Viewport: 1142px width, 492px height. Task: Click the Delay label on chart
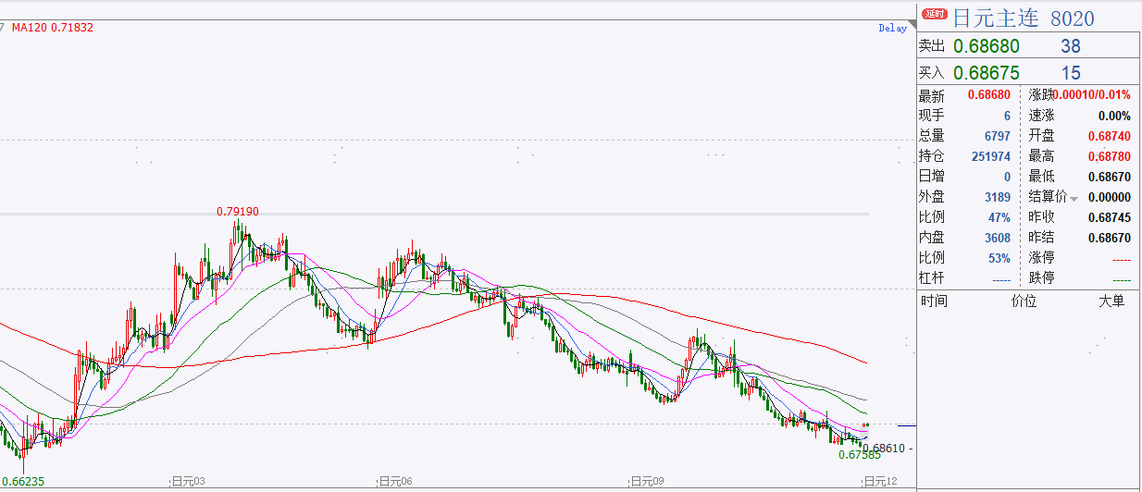point(893,29)
